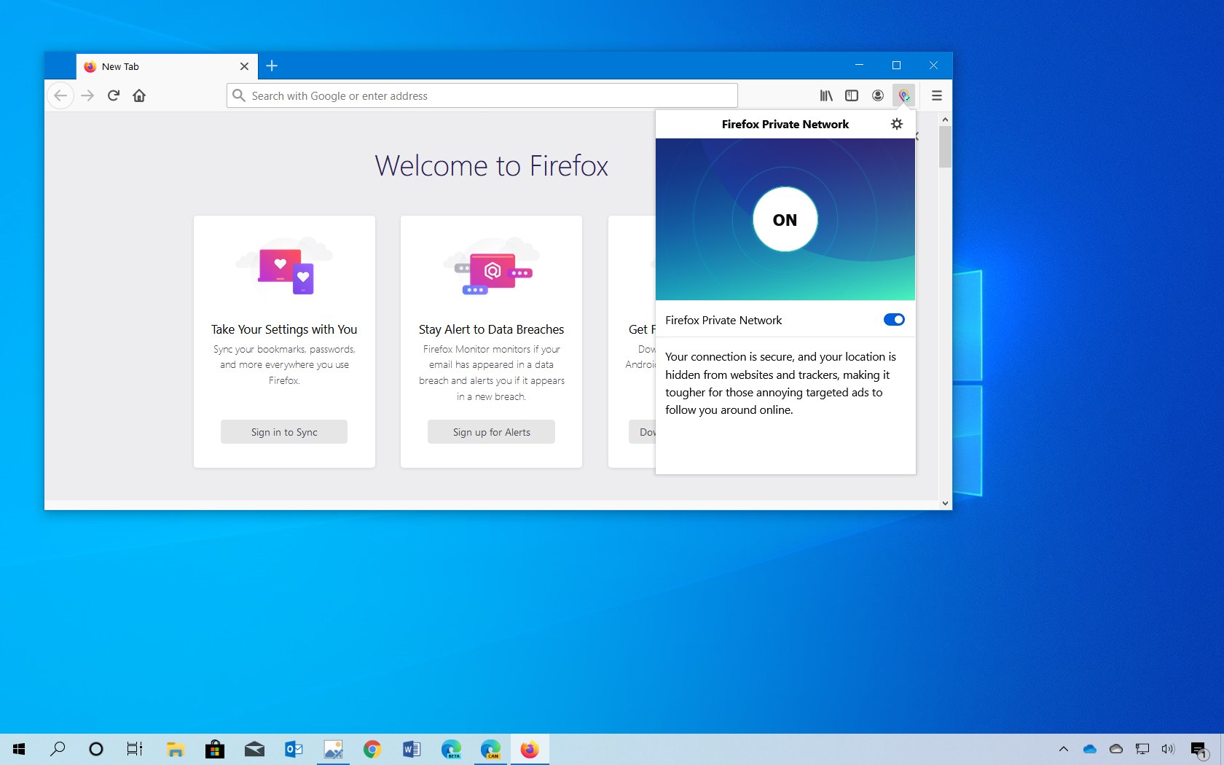
Task: Launch File Explorer from taskbar
Action: [x=176, y=749]
